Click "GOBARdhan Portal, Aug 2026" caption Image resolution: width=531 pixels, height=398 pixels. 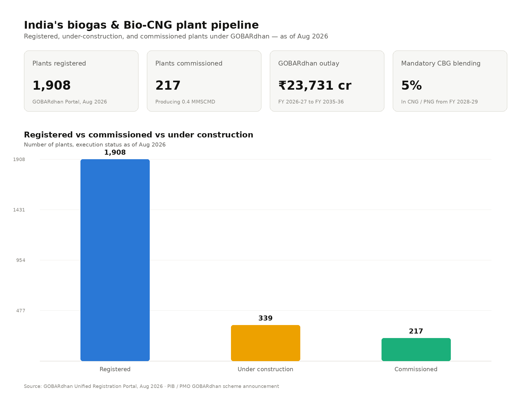[70, 102]
